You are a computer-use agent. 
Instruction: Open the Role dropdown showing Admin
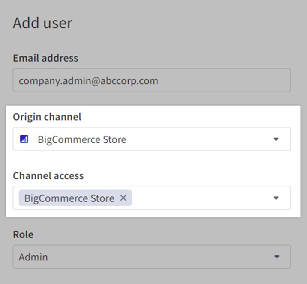152,257
